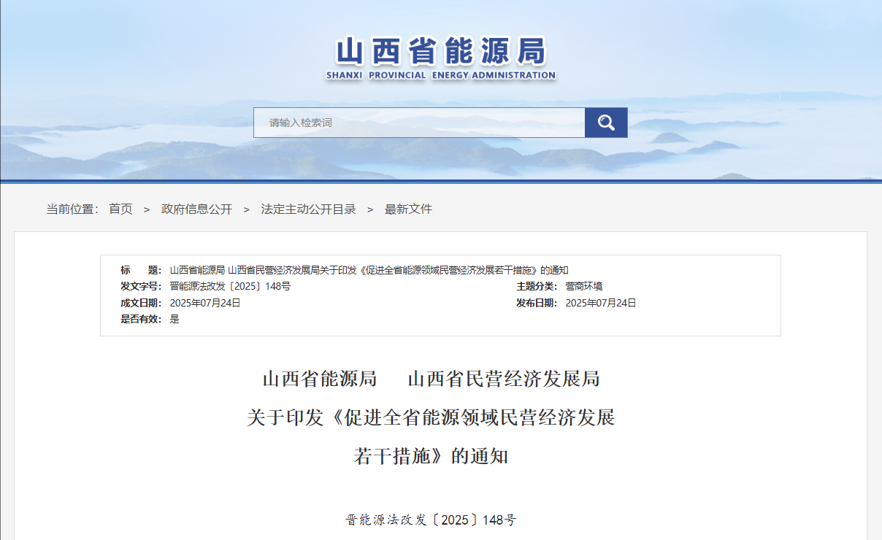This screenshot has height=540, width=882.
Task: Open the 政府信息公开 breadcrumb link
Action: pos(196,209)
